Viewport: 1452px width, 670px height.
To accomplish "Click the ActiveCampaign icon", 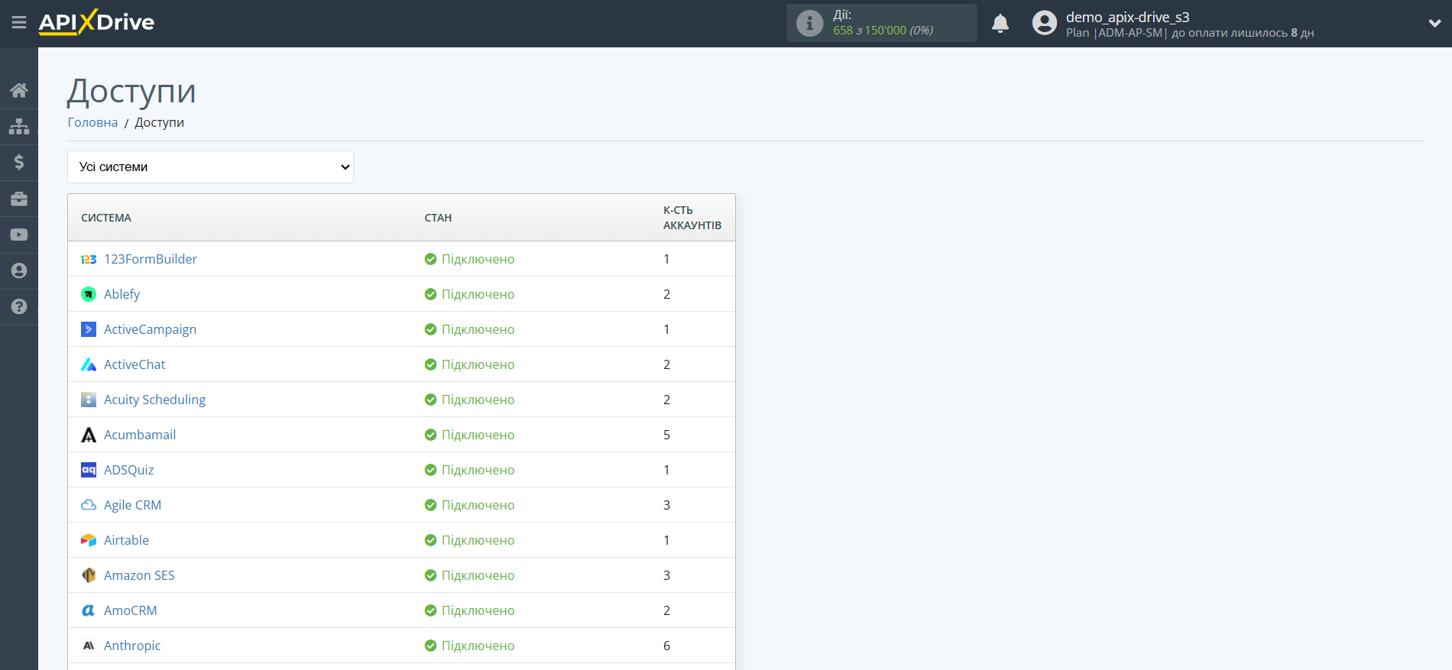I will point(89,329).
